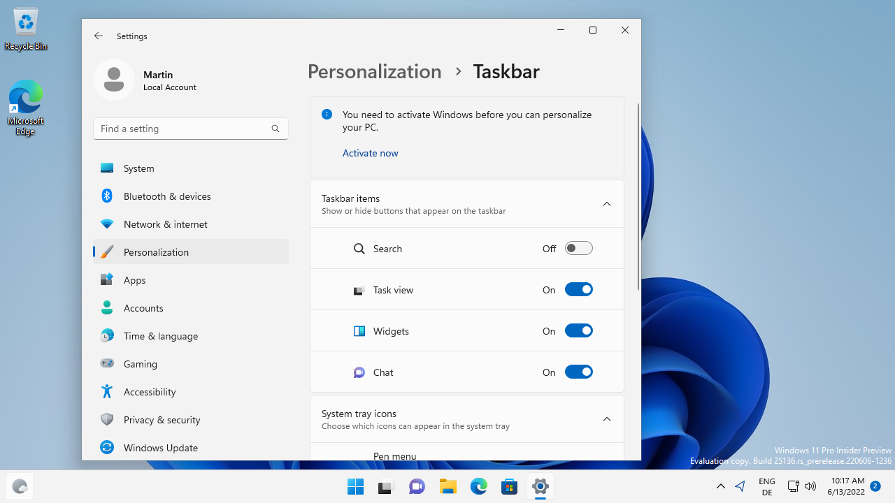This screenshot has height=503, width=895.
Task: Click the Activate now link
Action: (370, 152)
